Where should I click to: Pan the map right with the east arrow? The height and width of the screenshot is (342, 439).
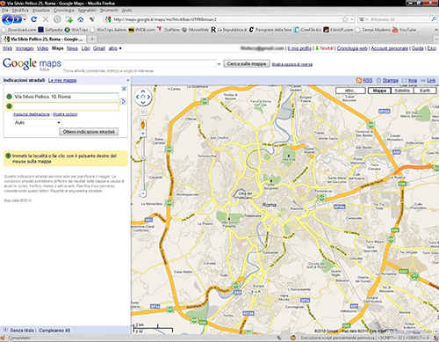point(148,97)
